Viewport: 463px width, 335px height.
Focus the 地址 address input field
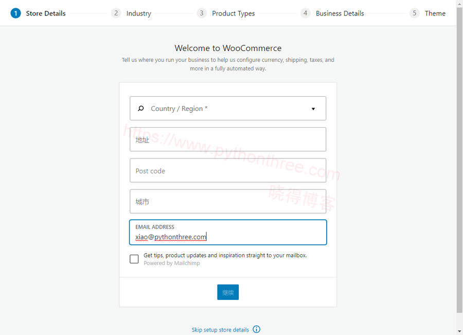[228, 139]
